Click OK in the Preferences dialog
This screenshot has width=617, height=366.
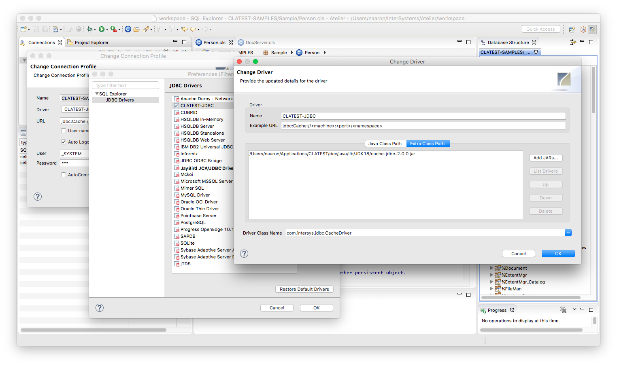pyautogui.click(x=317, y=308)
